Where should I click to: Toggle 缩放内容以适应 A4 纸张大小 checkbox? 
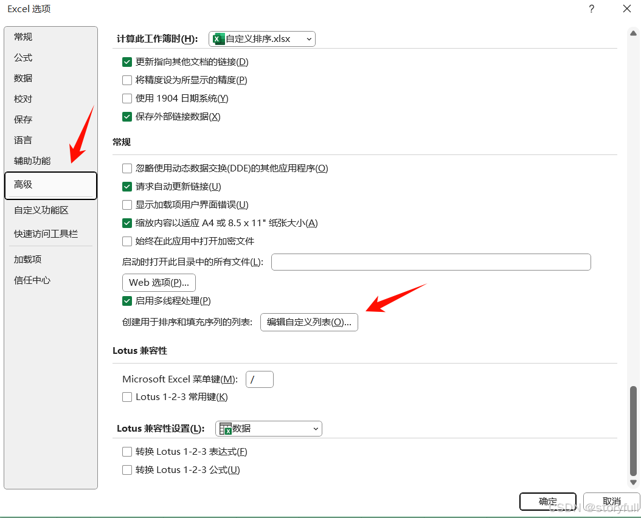tap(127, 223)
